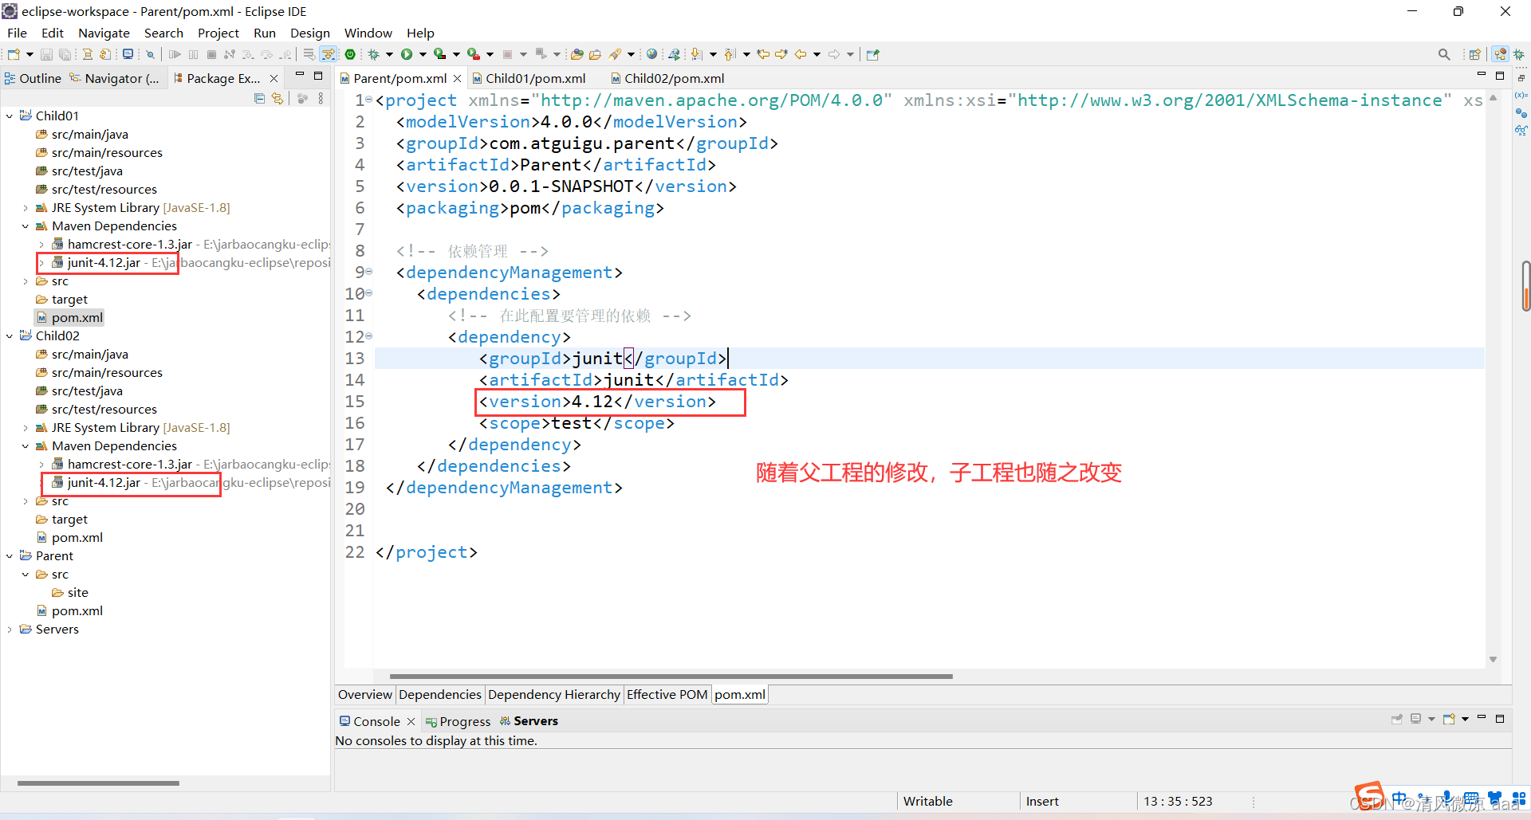The height and width of the screenshot is (820, 1531).
Task: Toggle Skip All Breakpoints toolbar button
Action: [150, 54]
